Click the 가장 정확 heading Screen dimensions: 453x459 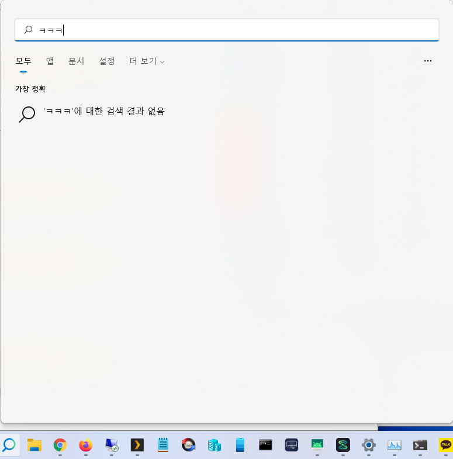[x=30, y=89]
